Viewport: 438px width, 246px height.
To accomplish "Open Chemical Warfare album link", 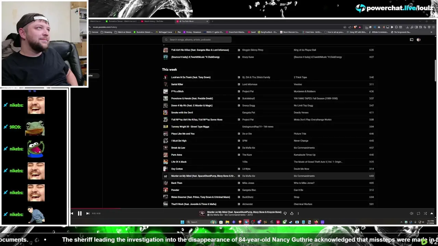I will [x=303, y=204].
